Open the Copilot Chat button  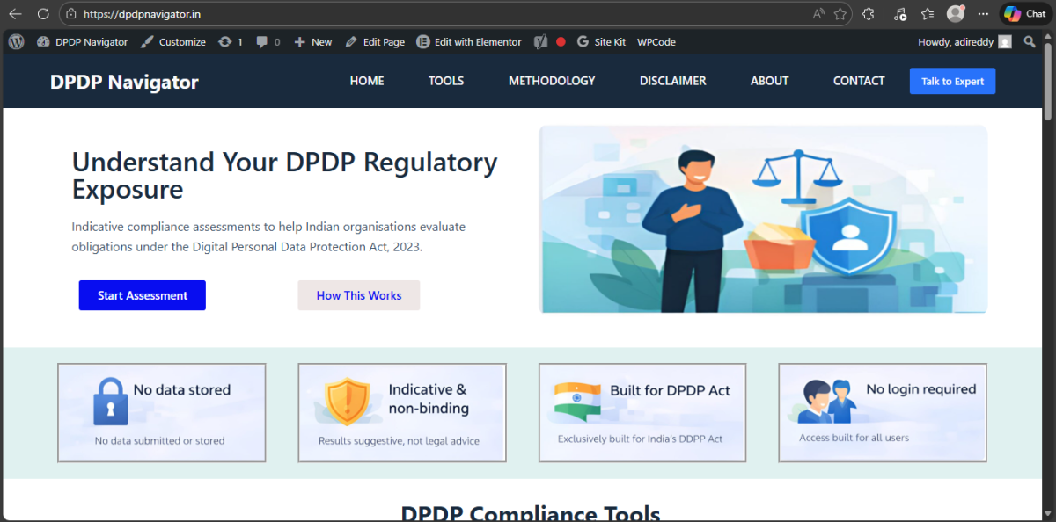tap(1025, 14)
